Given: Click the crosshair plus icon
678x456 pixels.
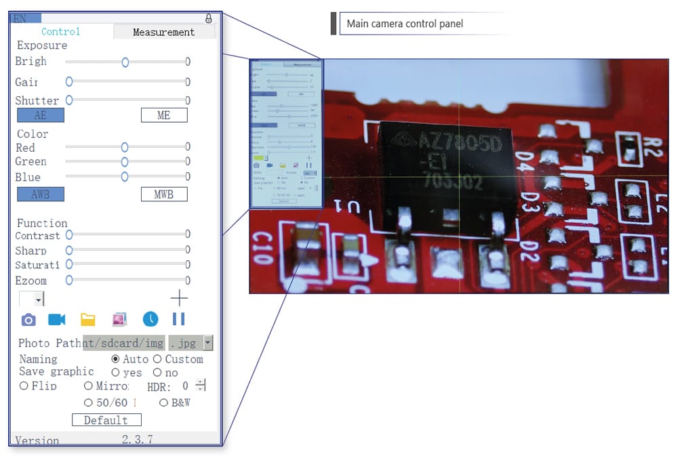Looking at the screenshot, I should [x=179, y=298].
